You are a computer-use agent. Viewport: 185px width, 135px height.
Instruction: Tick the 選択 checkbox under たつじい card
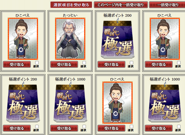click(84, 63)
